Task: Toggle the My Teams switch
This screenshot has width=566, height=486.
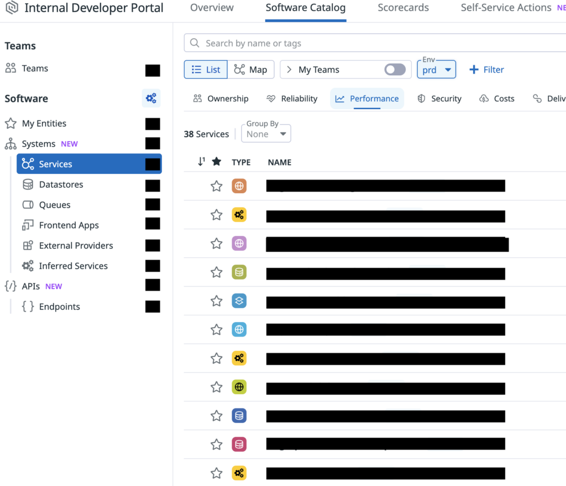Action: click(395, 70)
